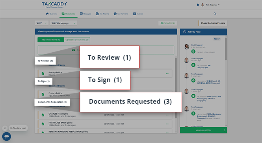Click View Full History button
This screenshot has width=262, height=143.
tap(203, 130)
